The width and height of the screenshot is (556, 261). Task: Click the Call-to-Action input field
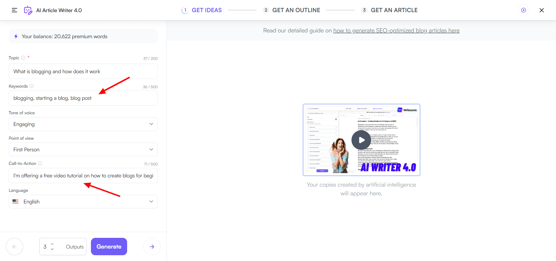point(83,176)
